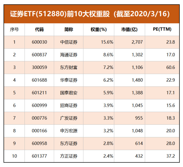The width and height of the screenshot is (183, 167).
Task: Select PE value 37.2
Action: [x=171, y=156]
